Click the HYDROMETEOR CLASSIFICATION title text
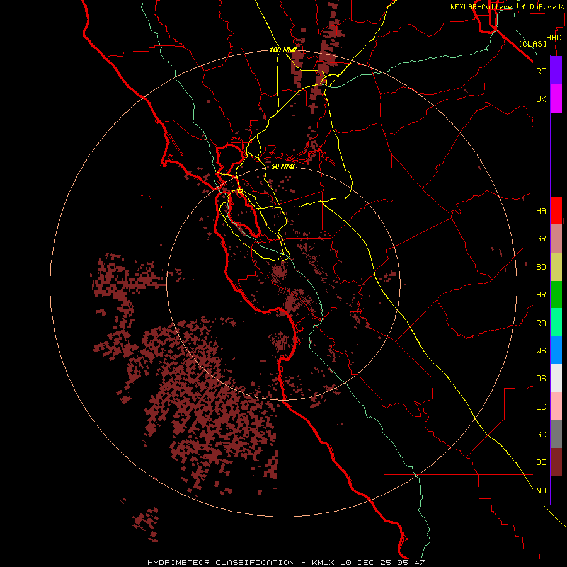Screen dimensions: 567x567 coord(221,563)
